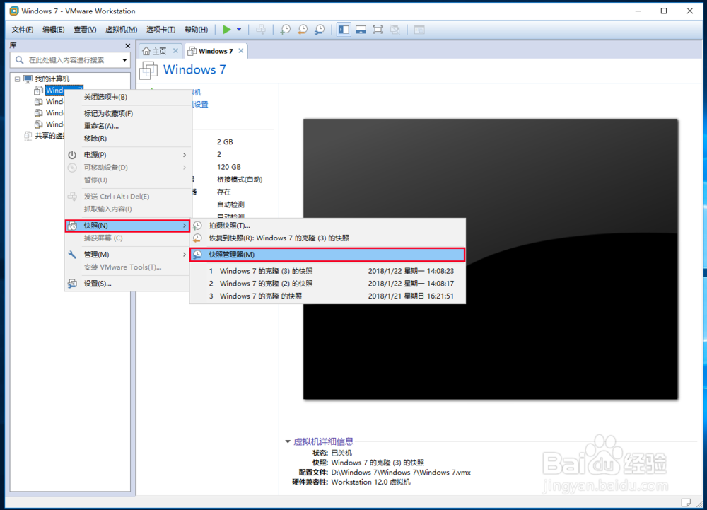
Task: Select snapshot 3 dated 2018/1/21
Action: (x=328, y=296)
